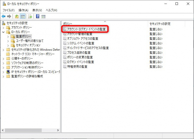Toggle the Show/Hide Action Pane icon
This screenshot has width=194, height=139.
(43, 16)
